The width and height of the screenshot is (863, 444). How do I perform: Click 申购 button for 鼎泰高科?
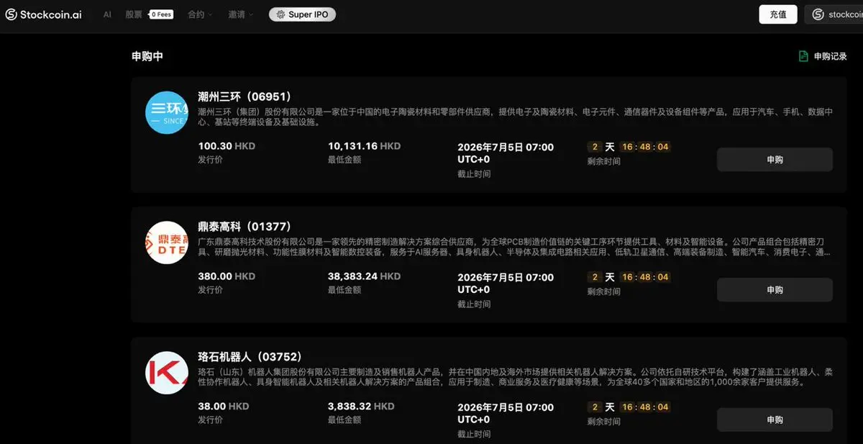click(775, 290)
